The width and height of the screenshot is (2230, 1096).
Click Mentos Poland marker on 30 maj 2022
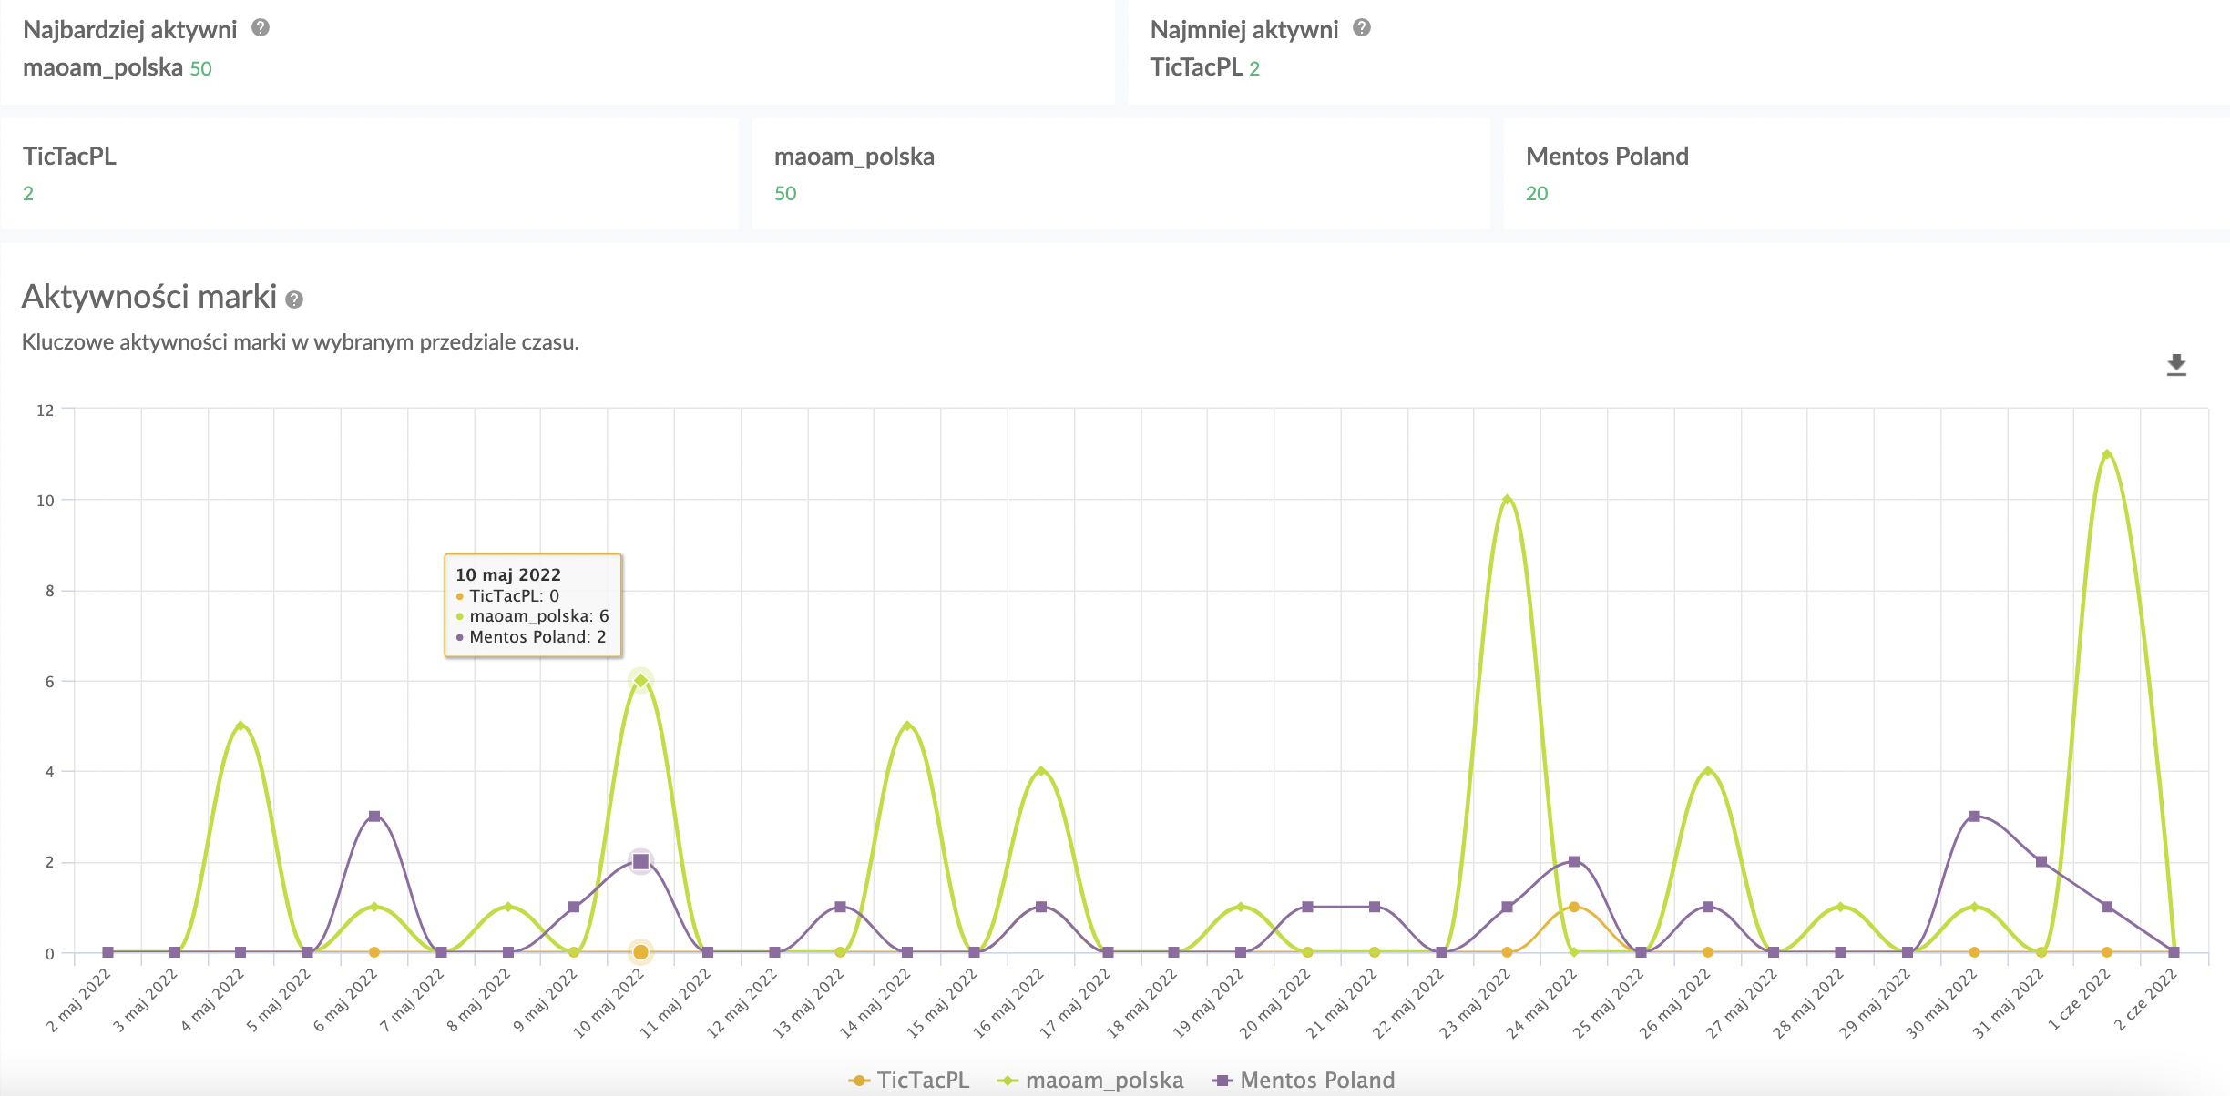[x=1974, y=817]
